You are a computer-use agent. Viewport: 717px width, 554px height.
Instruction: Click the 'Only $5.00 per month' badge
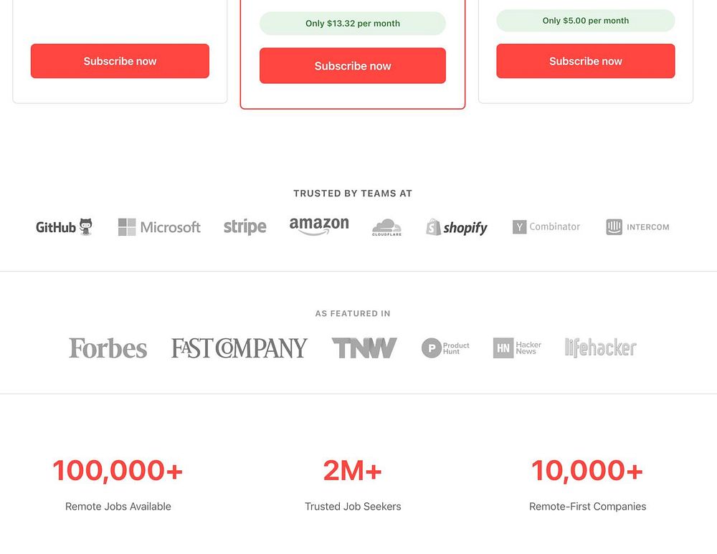pos(586,21)
